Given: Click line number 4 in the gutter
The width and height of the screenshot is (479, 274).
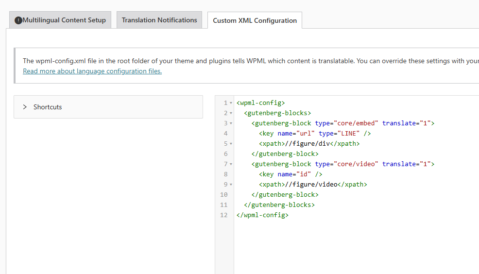Looking at the screenshot, I should pos(225,134).
